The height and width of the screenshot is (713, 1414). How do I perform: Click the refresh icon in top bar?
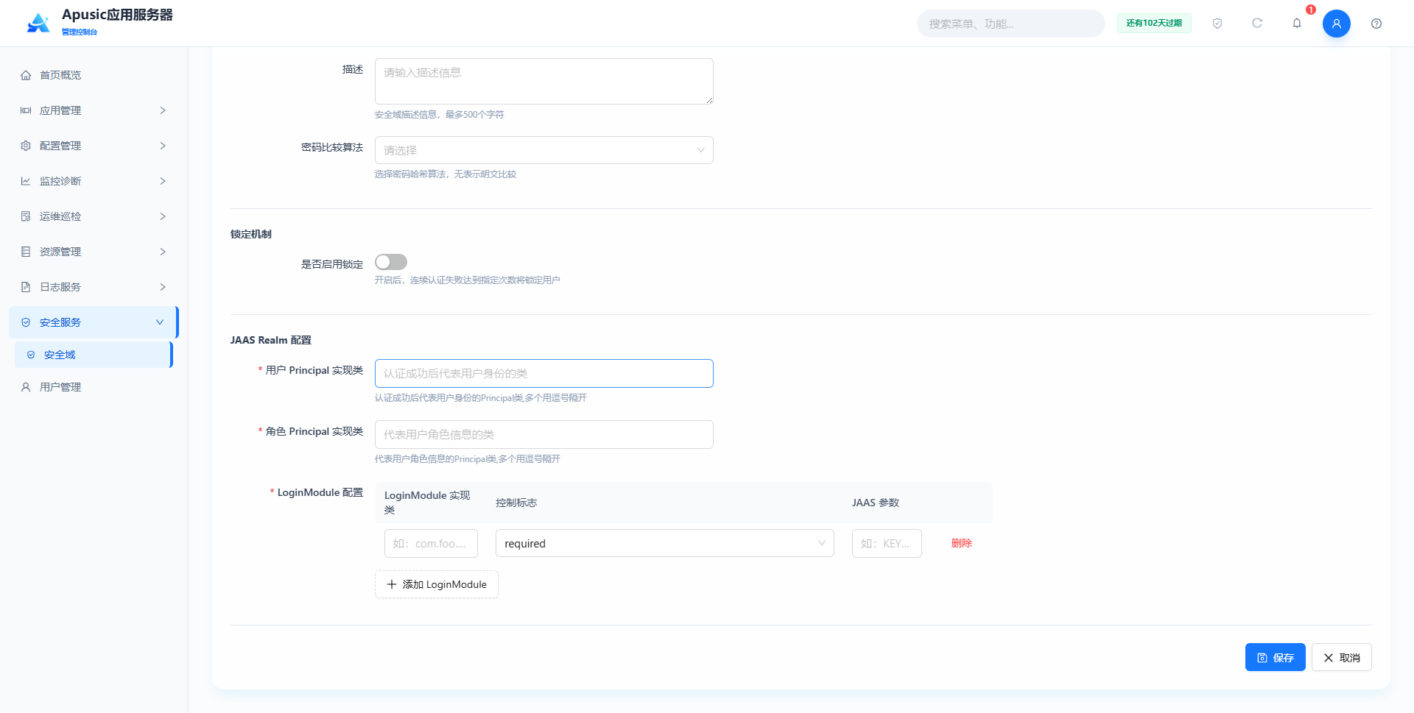1257,24
